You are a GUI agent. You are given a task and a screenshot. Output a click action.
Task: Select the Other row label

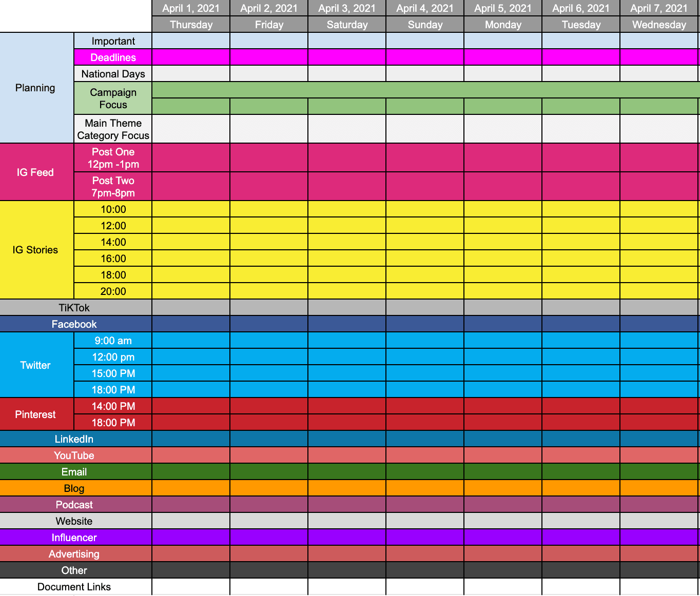point(75,570)
